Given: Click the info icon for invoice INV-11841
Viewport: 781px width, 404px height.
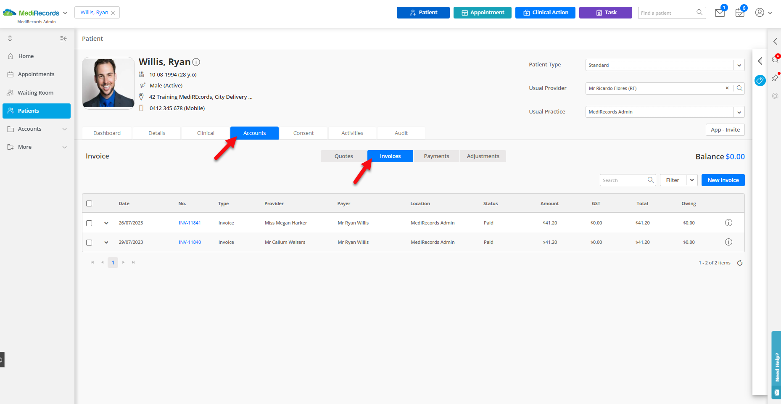Looking at the screenshot, I should click(x=728, y=223).
